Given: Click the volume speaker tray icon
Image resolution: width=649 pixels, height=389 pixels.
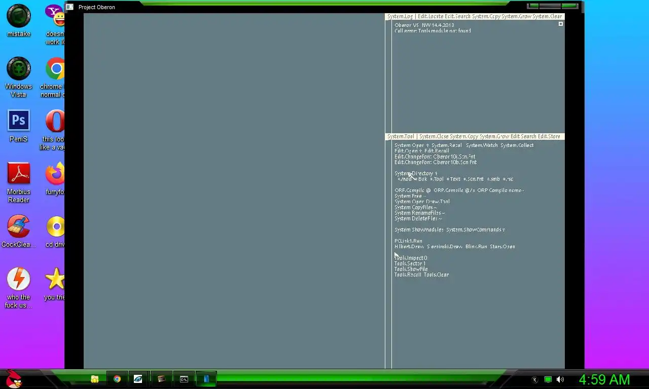Looking at the screenshot, I should (560, 379).
